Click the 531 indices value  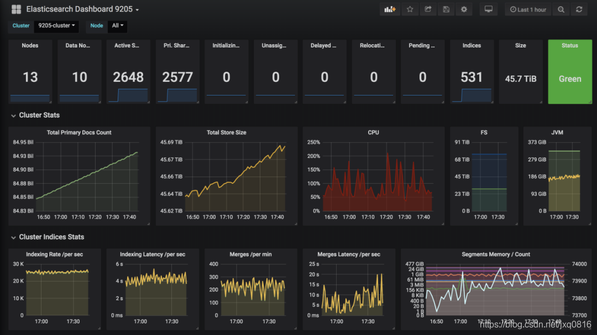coord(472,77)
